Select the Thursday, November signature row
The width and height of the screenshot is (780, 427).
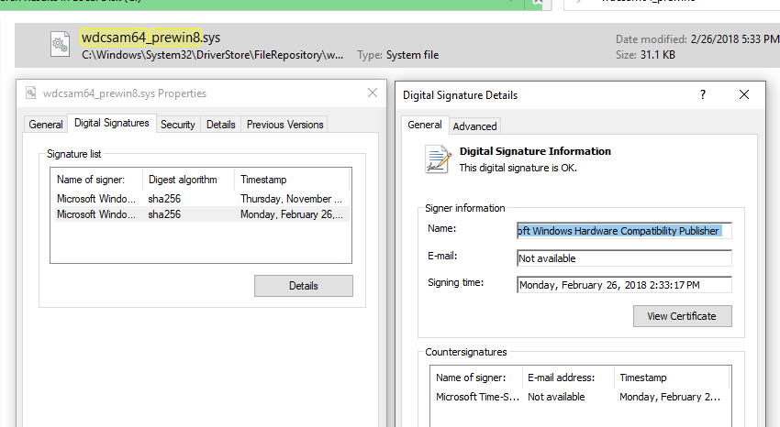[202, 199]
